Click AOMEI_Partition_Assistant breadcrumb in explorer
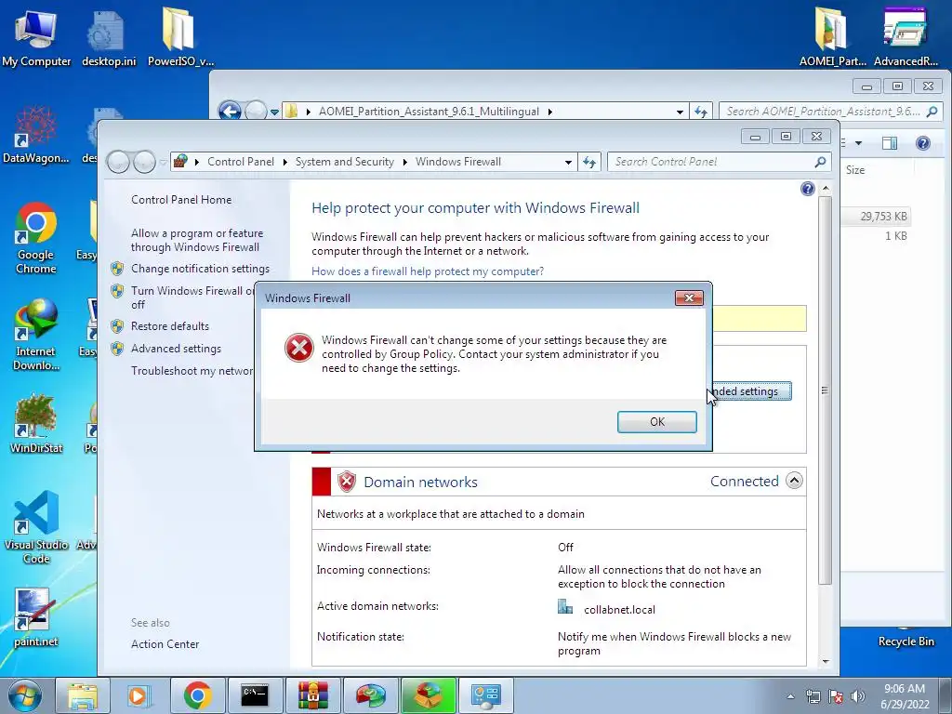This screenshot has width=952, height=714. [429, 112]
